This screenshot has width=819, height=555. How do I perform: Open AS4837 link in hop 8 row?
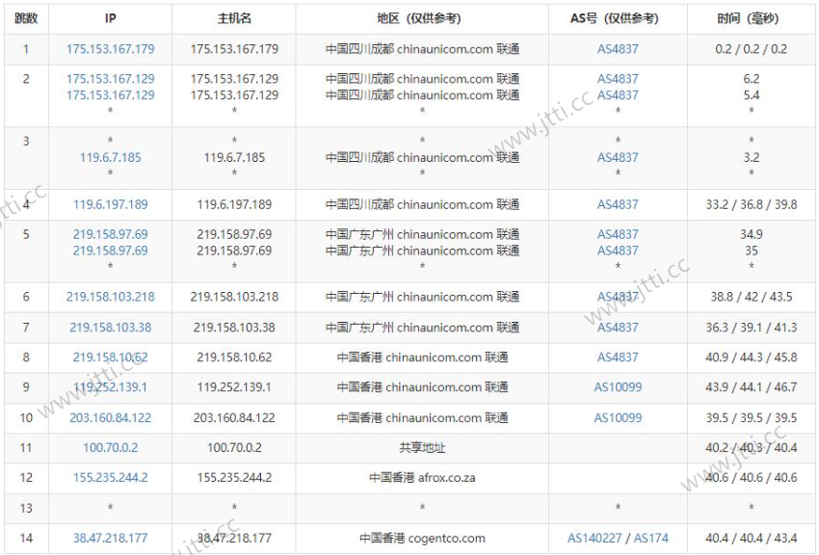618,357
